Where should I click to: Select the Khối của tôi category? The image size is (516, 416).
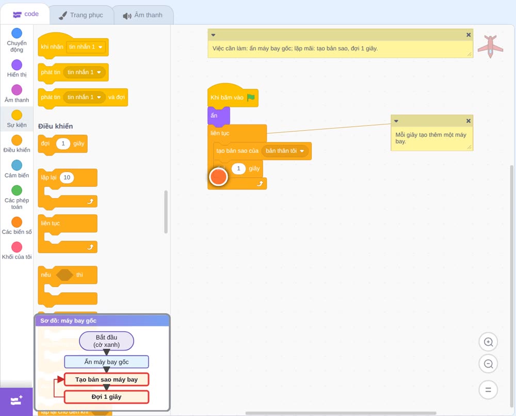(x=17, y=251)
